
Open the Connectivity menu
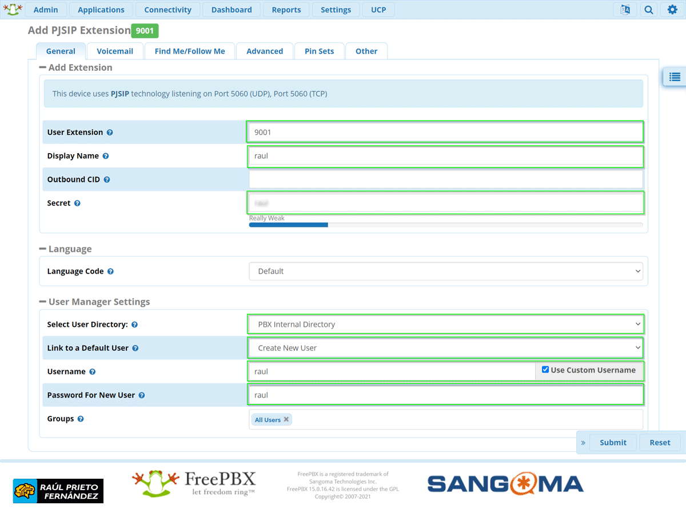point(167,10)
